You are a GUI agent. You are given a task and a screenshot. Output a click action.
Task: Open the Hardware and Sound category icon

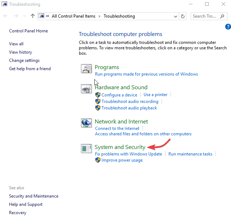pos(86,89)
